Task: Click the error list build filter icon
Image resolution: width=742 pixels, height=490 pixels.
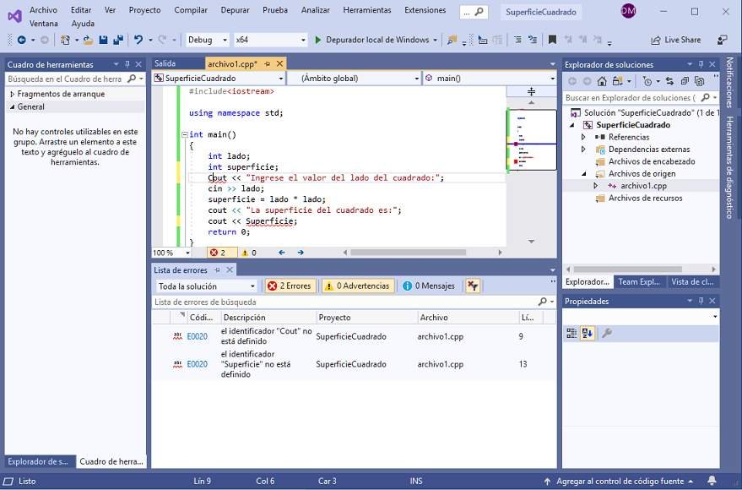Action: (x=473, y=286)
